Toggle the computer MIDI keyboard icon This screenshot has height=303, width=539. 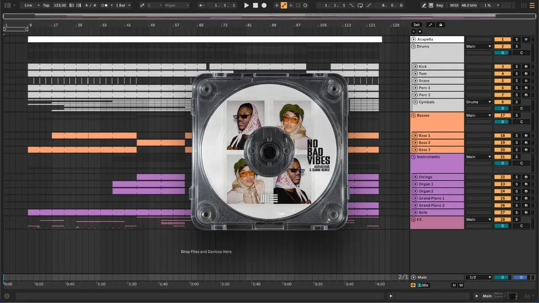coord(431,5)
